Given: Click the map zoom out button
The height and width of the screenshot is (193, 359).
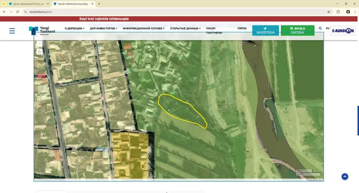Looking at the screenshot, I should [x=39, y=44].
